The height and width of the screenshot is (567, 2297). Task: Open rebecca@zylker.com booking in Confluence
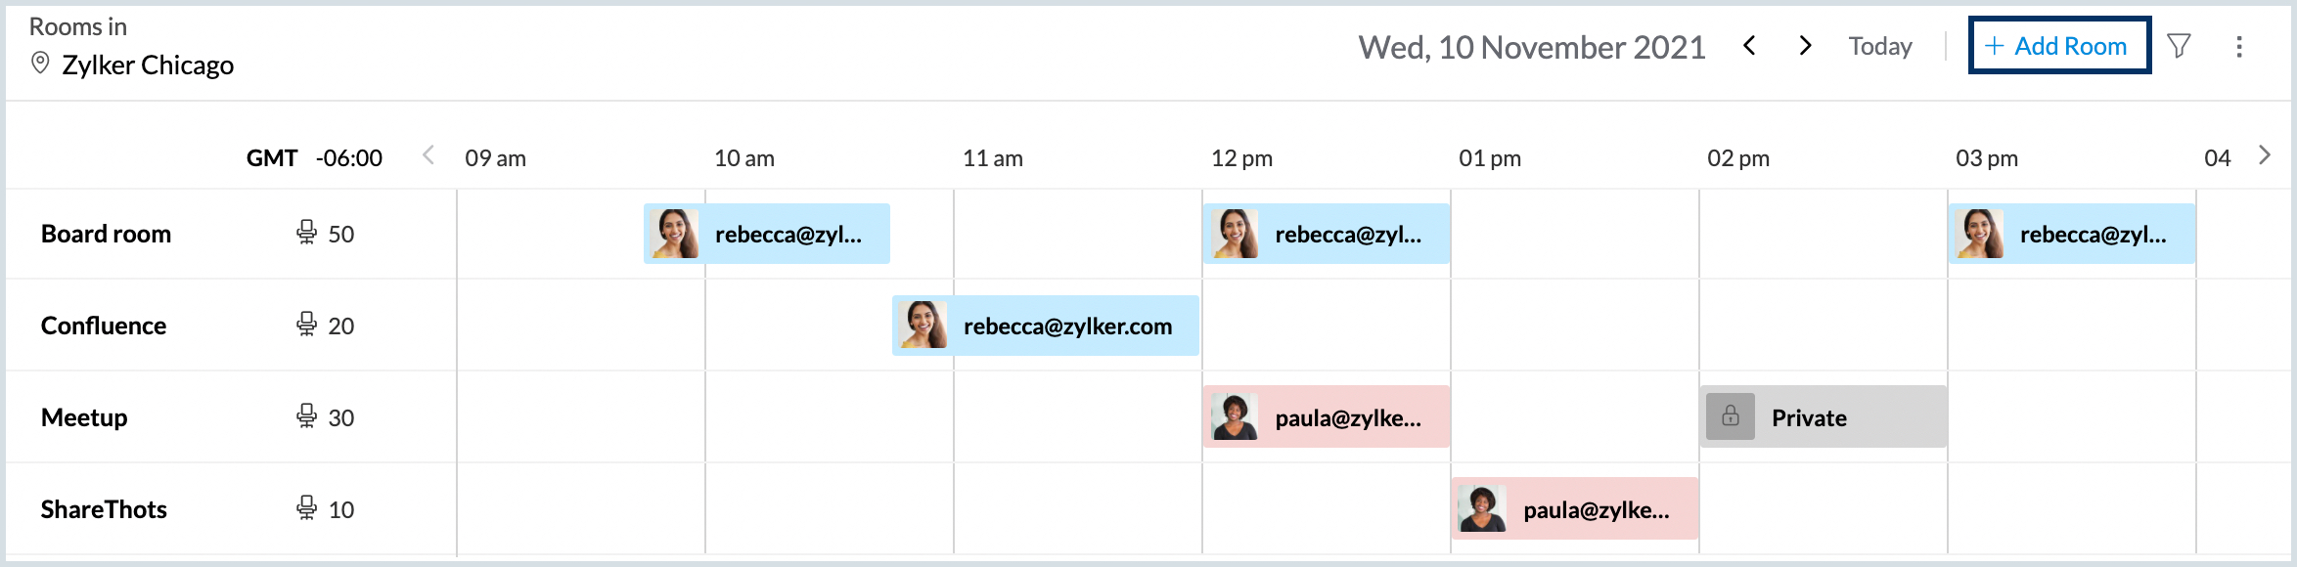pos(1045,326)
